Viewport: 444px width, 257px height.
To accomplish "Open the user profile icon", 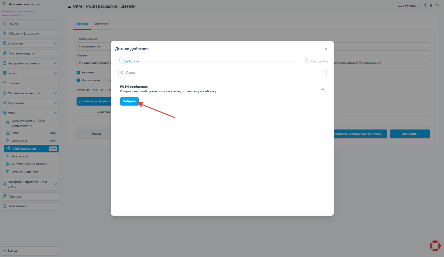I will point(431,6).
